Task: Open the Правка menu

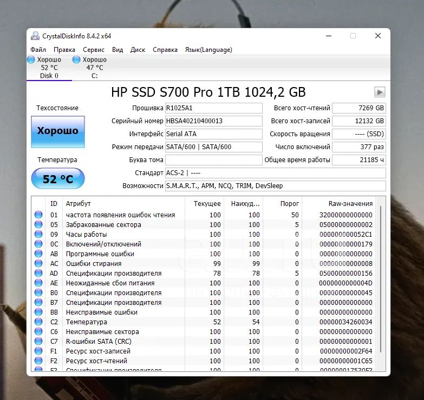Action: (x=64, y=50)
